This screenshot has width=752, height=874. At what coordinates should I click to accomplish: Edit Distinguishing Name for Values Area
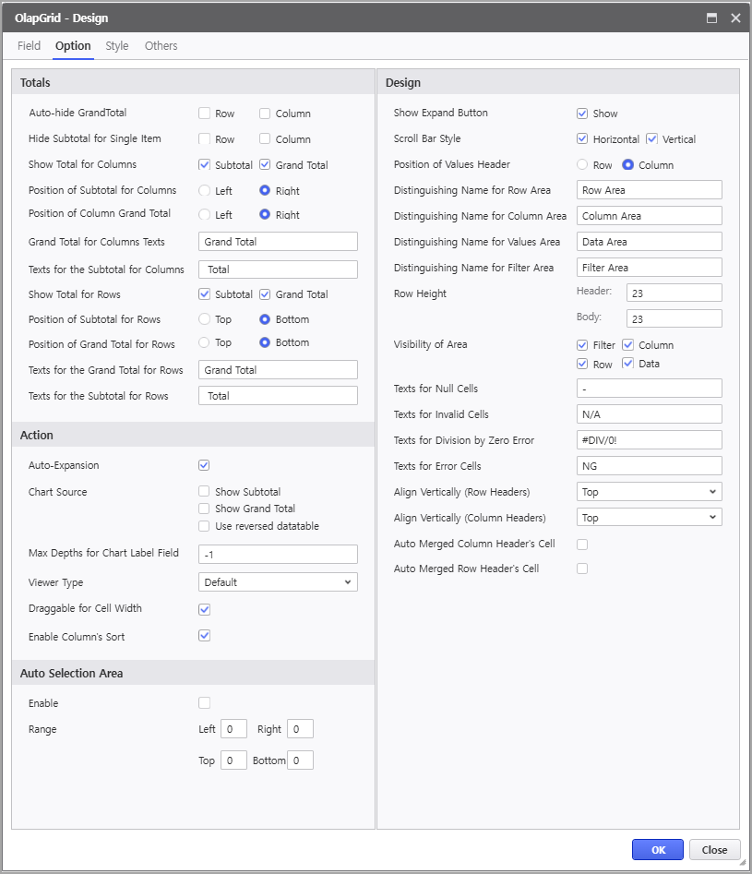click(x=650, y=242)
